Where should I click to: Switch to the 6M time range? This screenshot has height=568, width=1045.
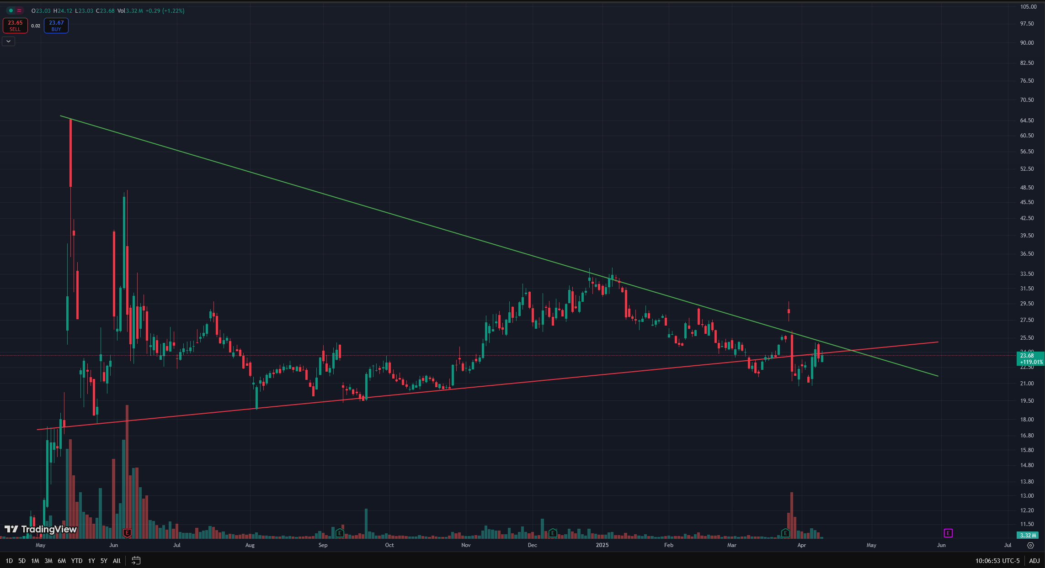pyautogui.click(x=62, y=561)
